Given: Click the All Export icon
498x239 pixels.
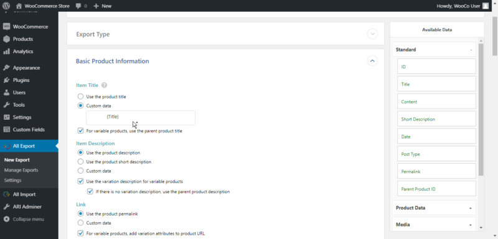Looking at the screenshot, I should [7, 146].
